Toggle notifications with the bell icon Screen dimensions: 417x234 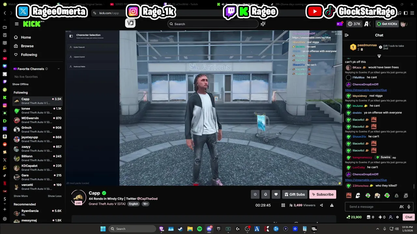[266, 194]
